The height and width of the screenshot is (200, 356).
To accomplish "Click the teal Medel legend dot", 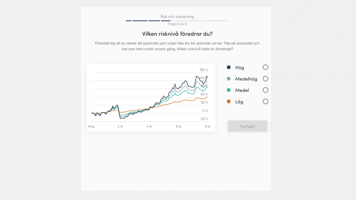I will point(229,90).
